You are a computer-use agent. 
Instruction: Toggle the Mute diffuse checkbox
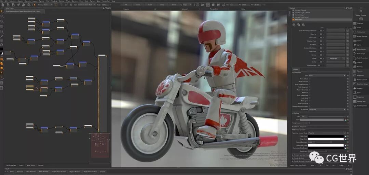click(310, 79)
